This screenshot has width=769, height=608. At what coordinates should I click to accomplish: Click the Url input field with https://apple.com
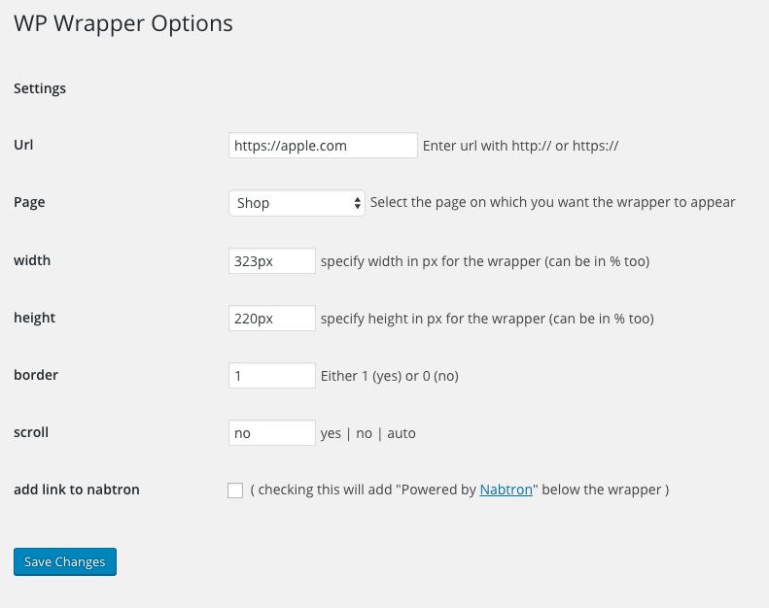(x=323, y=146)
